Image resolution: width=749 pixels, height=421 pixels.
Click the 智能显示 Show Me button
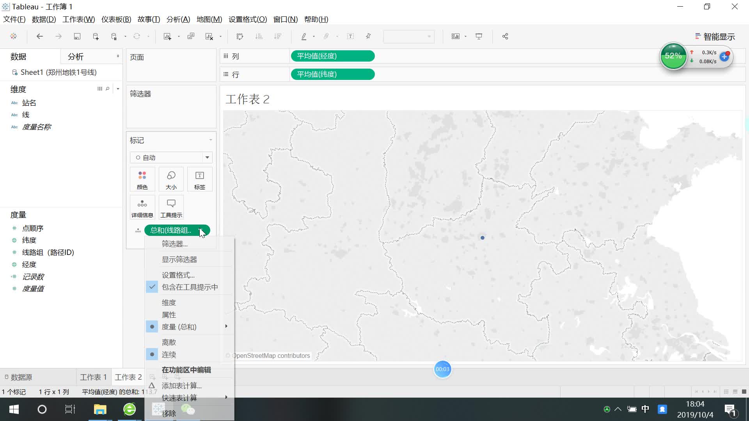click(715, 37)
